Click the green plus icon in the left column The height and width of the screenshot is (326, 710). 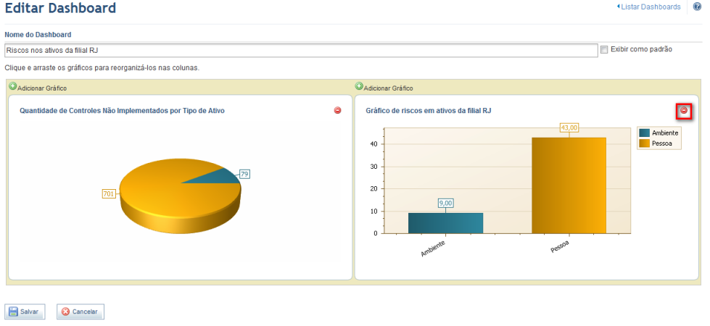12,86
